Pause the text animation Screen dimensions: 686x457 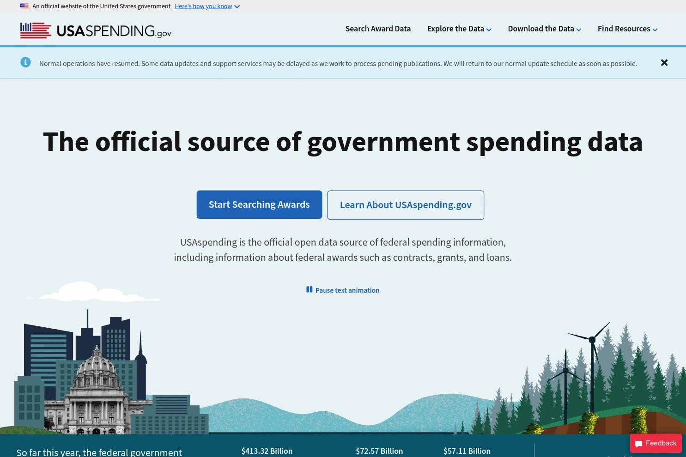343,290
